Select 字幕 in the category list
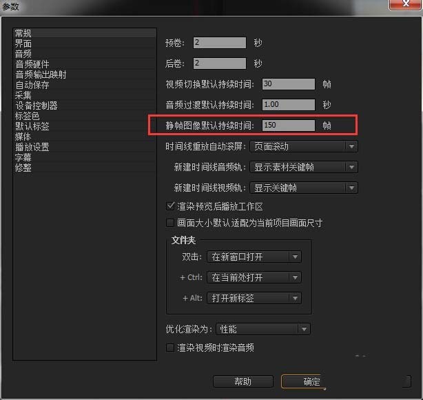 tap(85, 157)
